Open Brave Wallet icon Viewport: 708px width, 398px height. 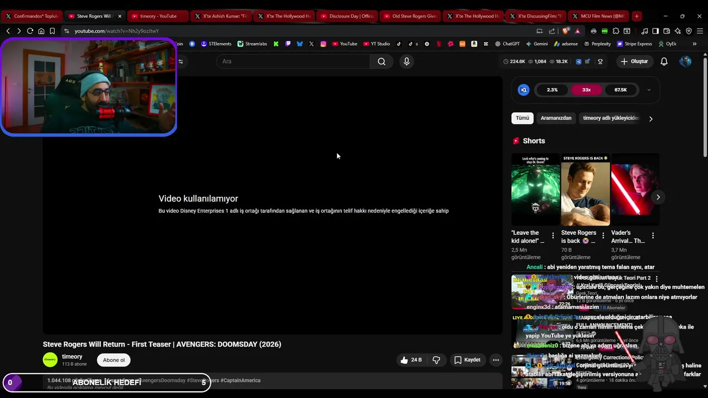pos(667,31)
